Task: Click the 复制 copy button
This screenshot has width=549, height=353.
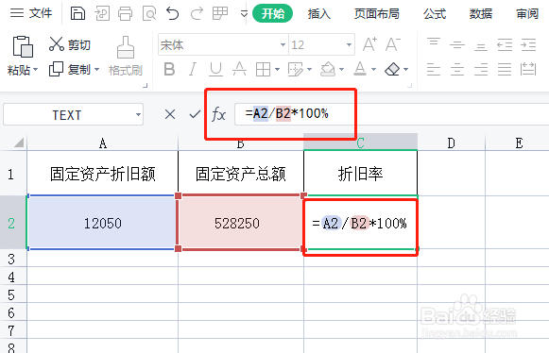Action: (x=70, y=69)
